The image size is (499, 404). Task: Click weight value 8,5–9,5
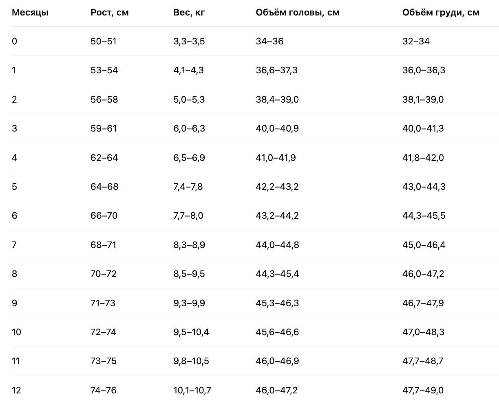point(189,274)
